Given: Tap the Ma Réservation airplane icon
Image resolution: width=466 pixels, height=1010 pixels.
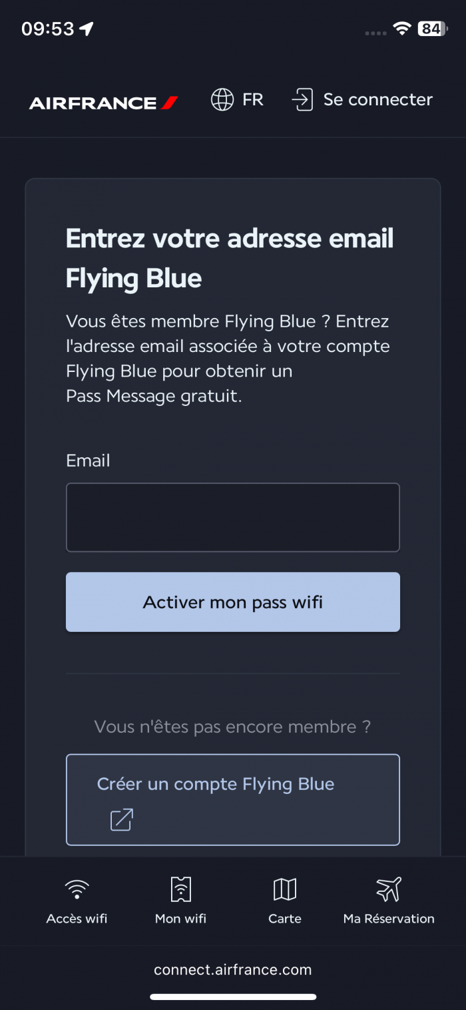Looking at the screenshot, I should pos(389,889).
